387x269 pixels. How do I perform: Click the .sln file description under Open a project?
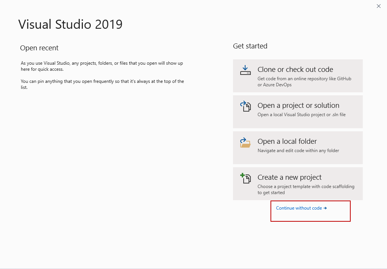click(x=302, y=115)
